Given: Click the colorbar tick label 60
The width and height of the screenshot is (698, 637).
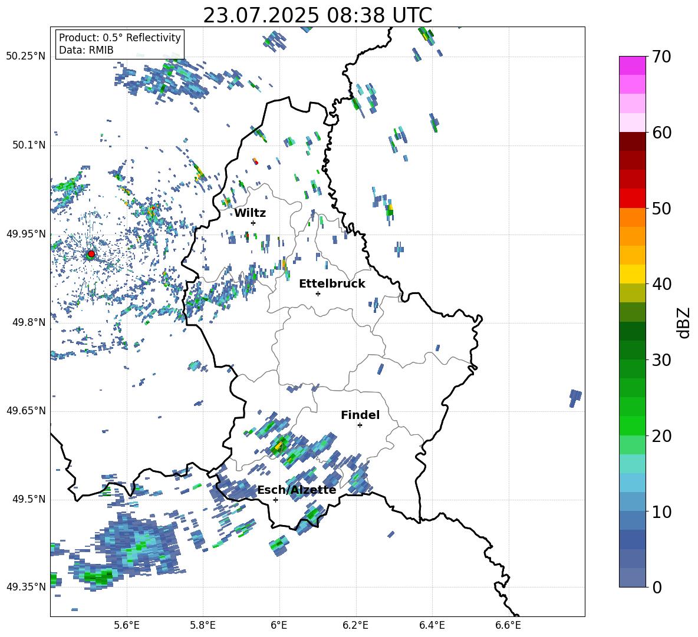Looking at the screenshot, I should point(661,133).
